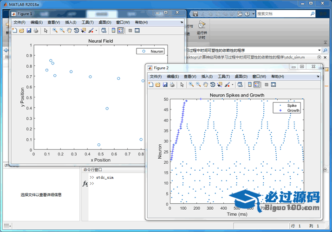Image resolution: width=332 pixels, height=232 pixels.
Task: Open MATLAB Help question mark icon
Action: pyautogui.click(x=247, y=14)
